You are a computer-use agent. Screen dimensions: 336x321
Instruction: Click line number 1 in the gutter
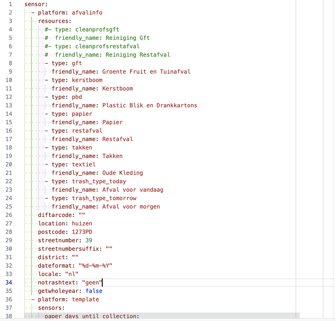tap(10, 4)
